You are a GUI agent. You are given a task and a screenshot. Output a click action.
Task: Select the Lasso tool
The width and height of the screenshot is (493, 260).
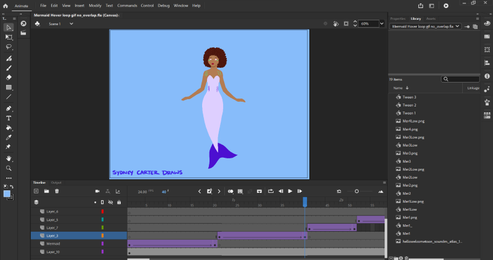9,47
